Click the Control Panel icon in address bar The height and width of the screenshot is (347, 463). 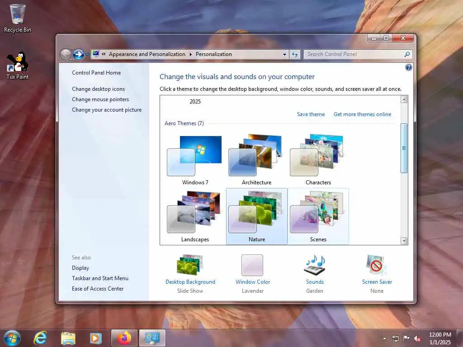[96, 54]
